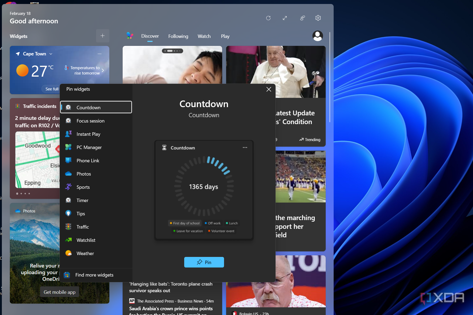
Task: Click the Microsoft Start colorful logo
Action: pos(130,36)
